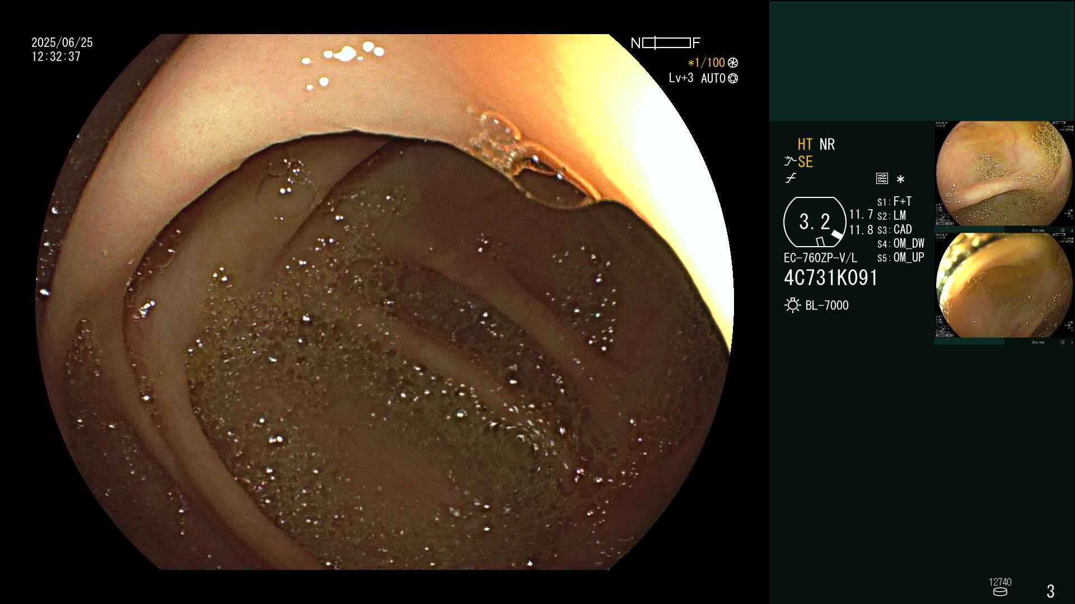Click the 1/100 shutter speed value
Image resolution: width=1075 pixels, height=604 pixels.
706,63
